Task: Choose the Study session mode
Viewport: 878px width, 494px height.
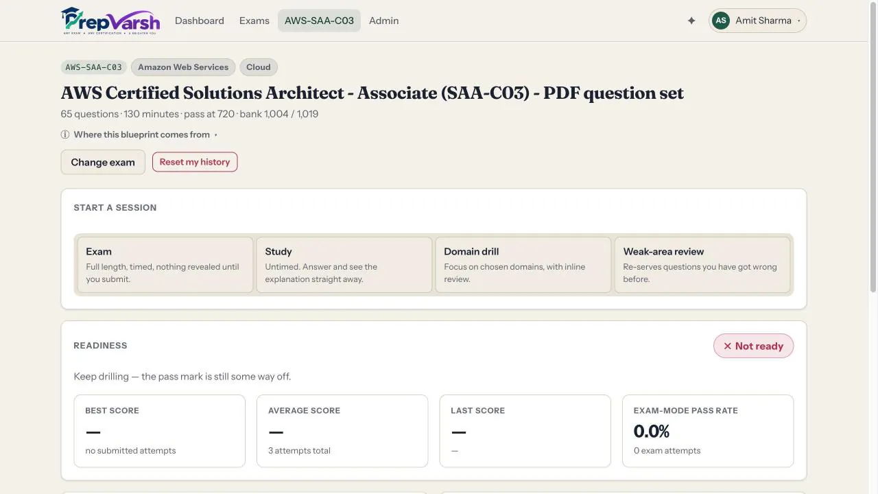Action: 344,265
